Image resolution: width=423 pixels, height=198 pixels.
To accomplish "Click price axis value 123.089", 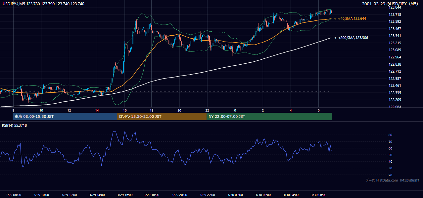I will click(395, 50).
